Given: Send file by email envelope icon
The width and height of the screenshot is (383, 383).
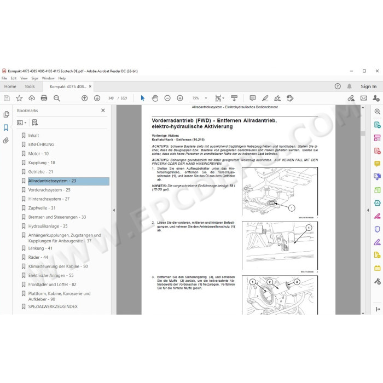Looking at the screenshot, I should pyautogui.click(x=364, y=98).
